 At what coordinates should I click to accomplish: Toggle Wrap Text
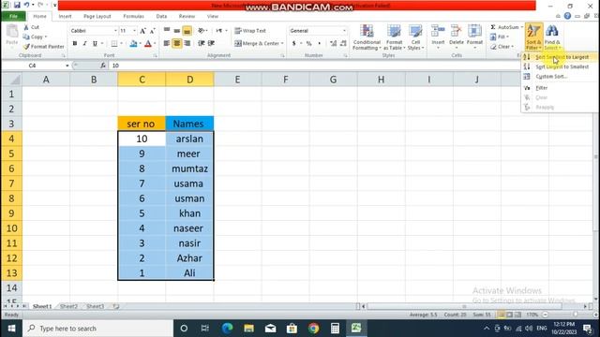coord(250,31)
